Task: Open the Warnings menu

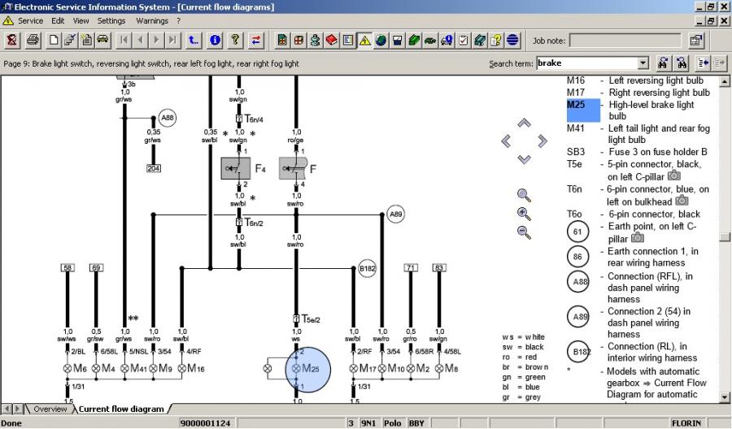Action: click(152, 20)
